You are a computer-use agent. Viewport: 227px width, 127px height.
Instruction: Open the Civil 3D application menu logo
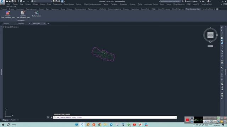click(x=2, y=2)
